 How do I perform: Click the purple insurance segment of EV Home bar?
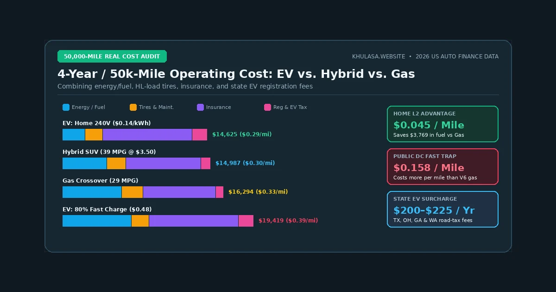(147, 134)
